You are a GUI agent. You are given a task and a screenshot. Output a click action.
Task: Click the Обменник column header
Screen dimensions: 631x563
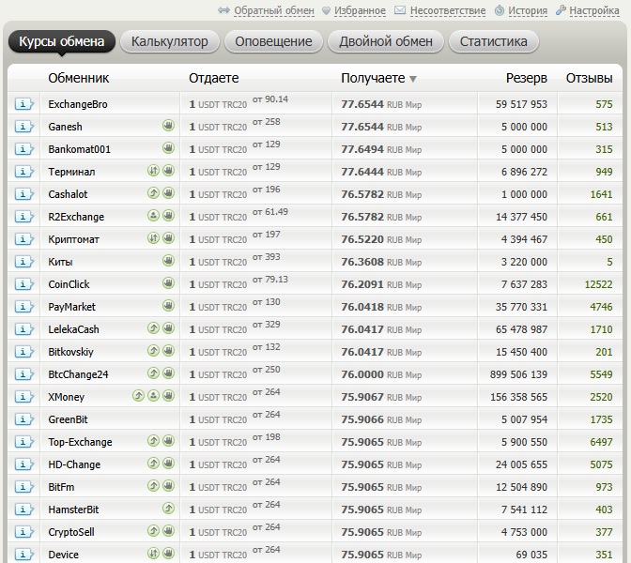(79, 78)
